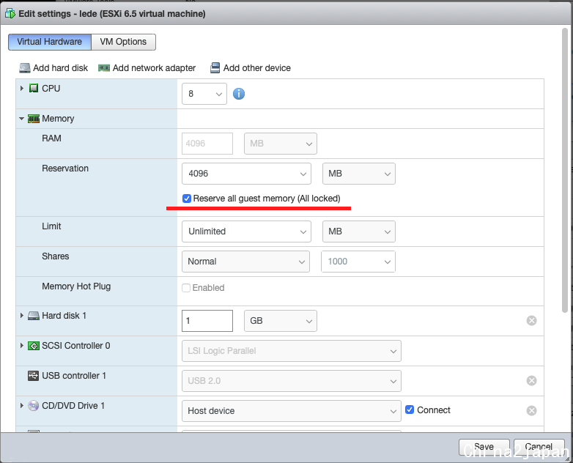Open the Reservation value dropdown
This screenshot has height=463, width=573.
[x=247, y=174]
